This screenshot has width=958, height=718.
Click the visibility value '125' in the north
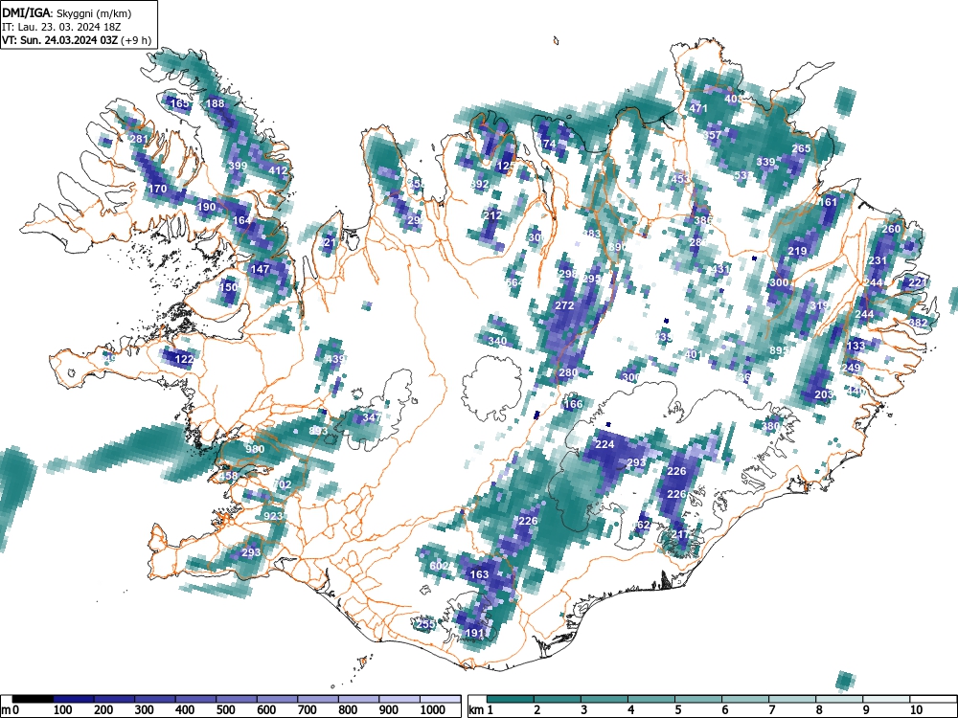tap(506, 166)
